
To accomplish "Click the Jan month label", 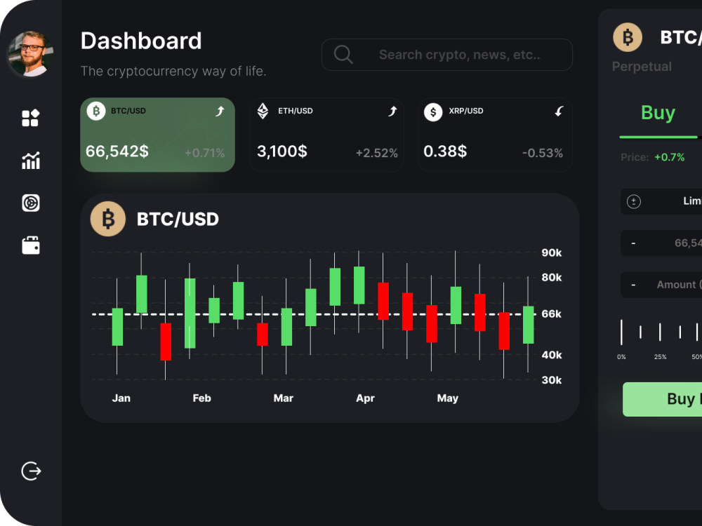I will 121,398.
